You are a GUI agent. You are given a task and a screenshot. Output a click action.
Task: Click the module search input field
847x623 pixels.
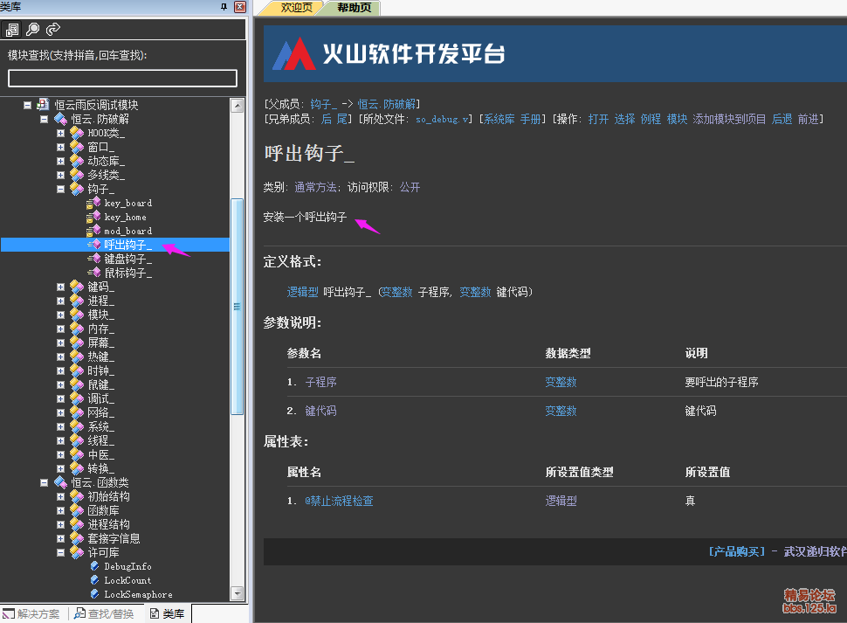pyautogui.click(x=122, y=79)
